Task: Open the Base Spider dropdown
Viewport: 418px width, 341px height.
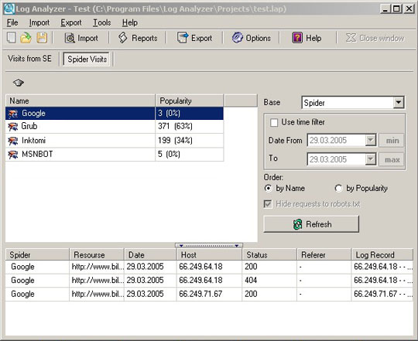Action: [399, 103]
